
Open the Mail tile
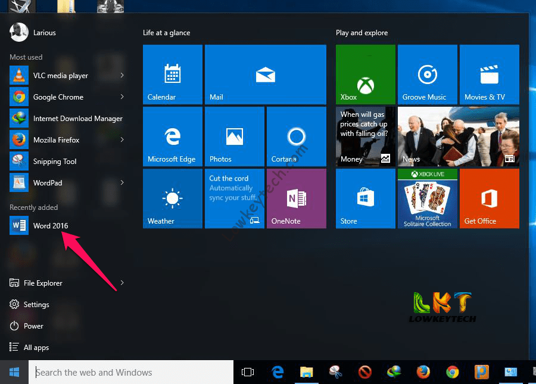point(265,75)
